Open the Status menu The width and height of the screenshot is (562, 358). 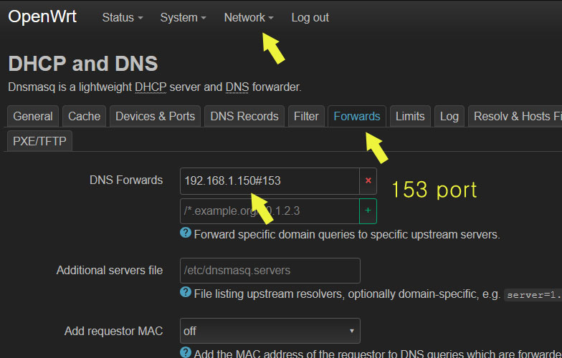pos(122,17)
